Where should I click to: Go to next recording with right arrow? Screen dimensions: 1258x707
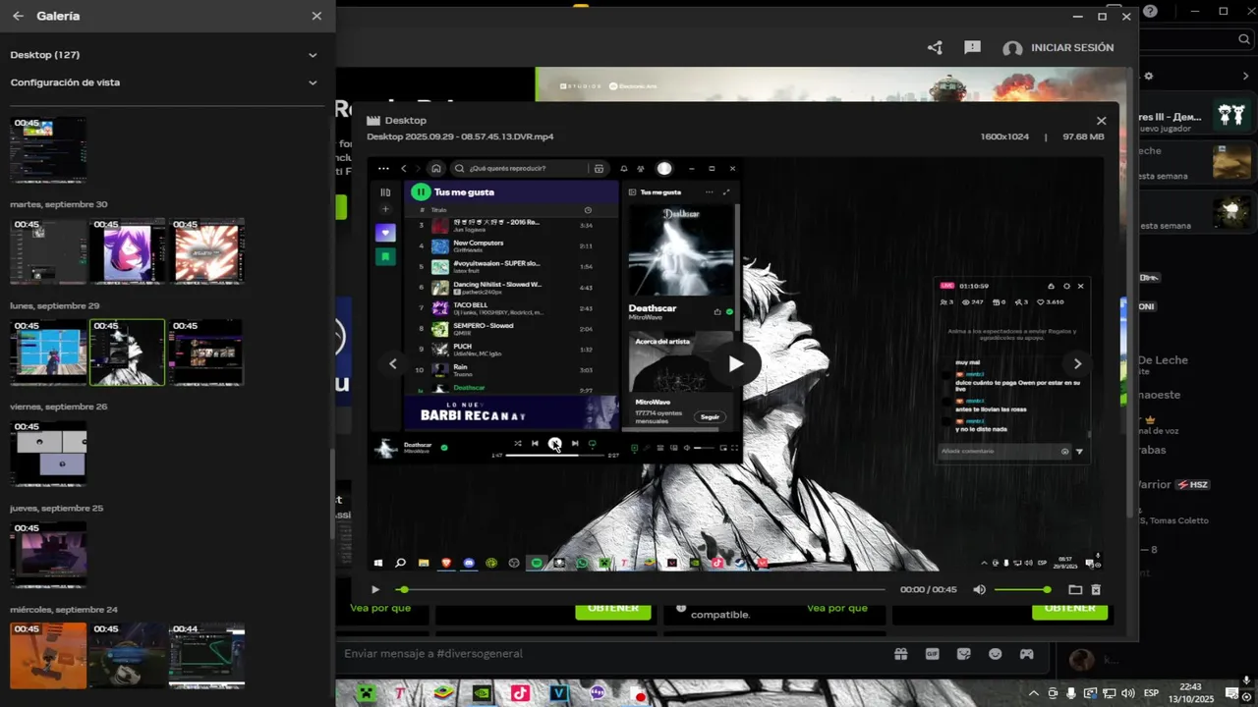(x=1077, y=364)
